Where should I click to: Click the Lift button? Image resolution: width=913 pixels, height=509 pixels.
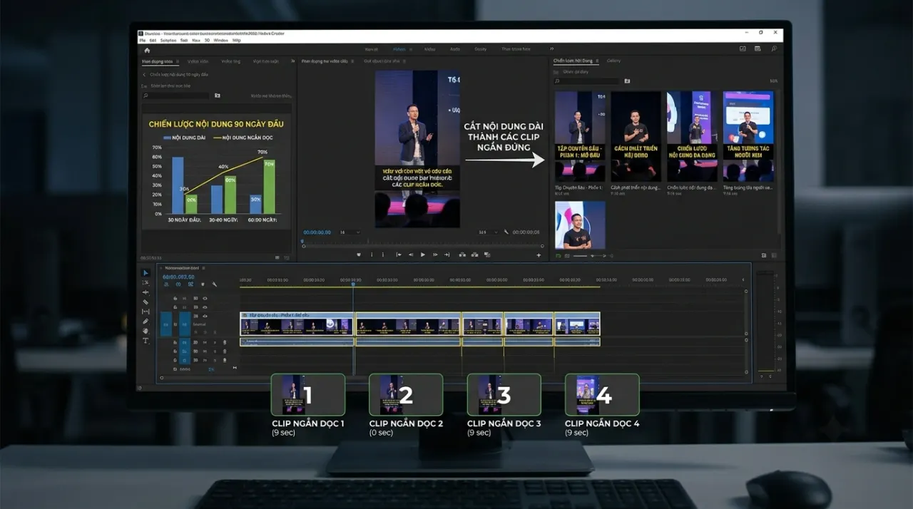462,254
